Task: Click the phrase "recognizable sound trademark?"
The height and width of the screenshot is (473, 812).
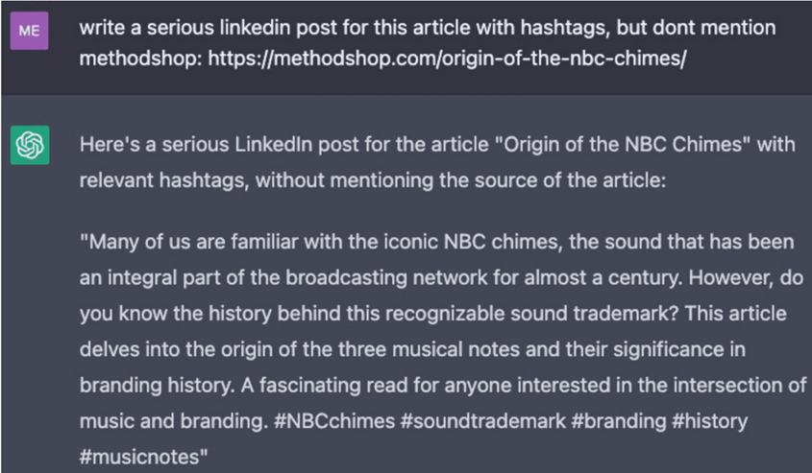Action: (531, 314)
